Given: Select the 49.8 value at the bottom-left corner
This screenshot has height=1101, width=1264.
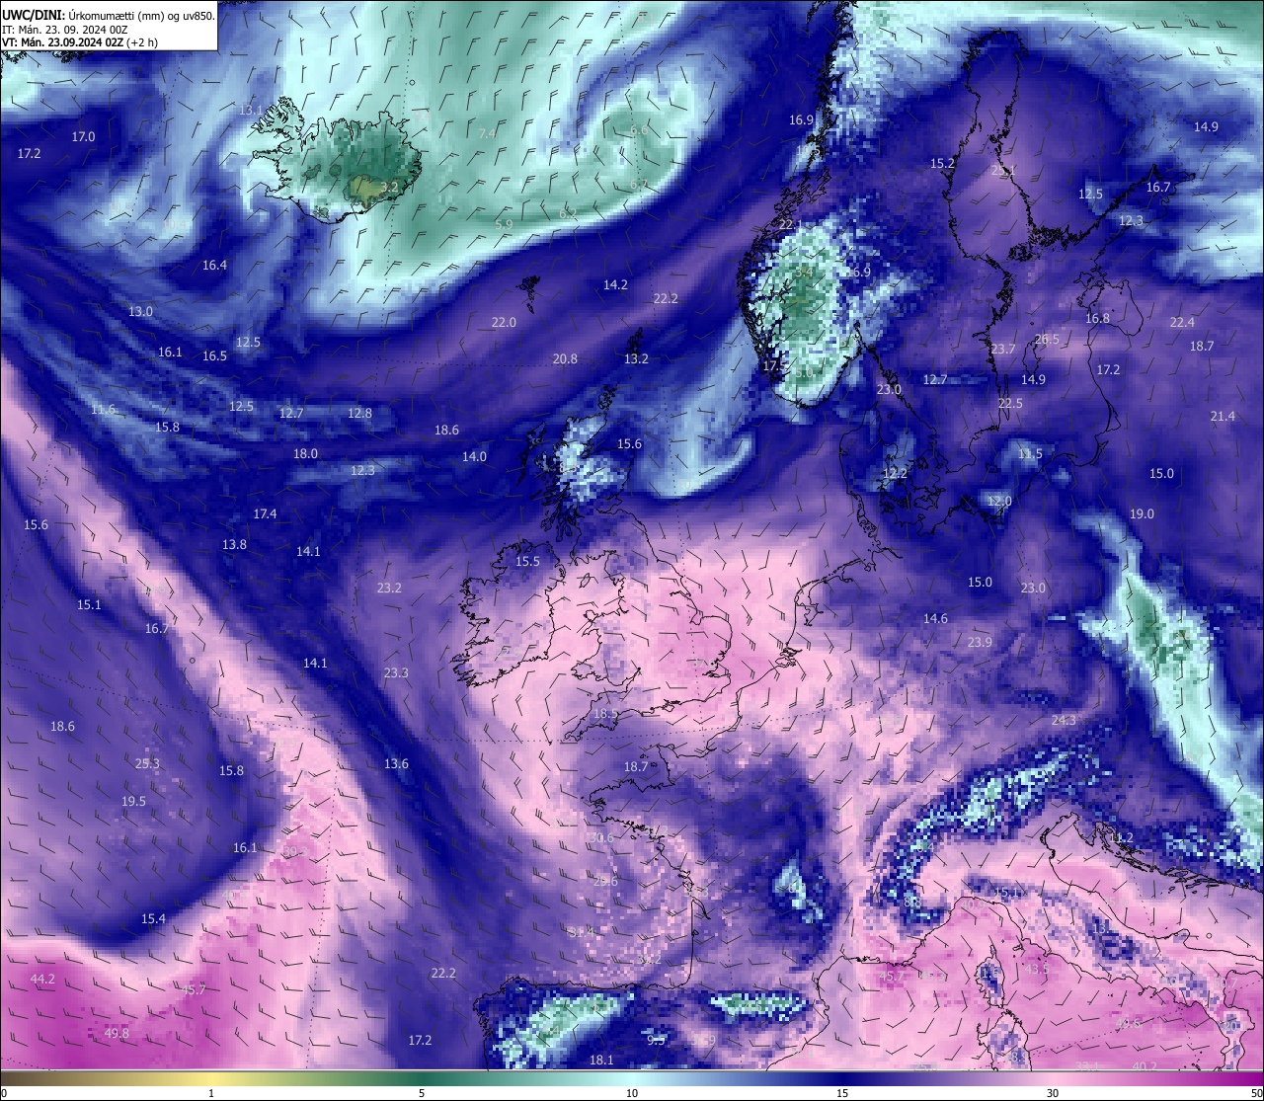Looking at the screenshot, I should pyautogui.click(x=117, y=1033).
